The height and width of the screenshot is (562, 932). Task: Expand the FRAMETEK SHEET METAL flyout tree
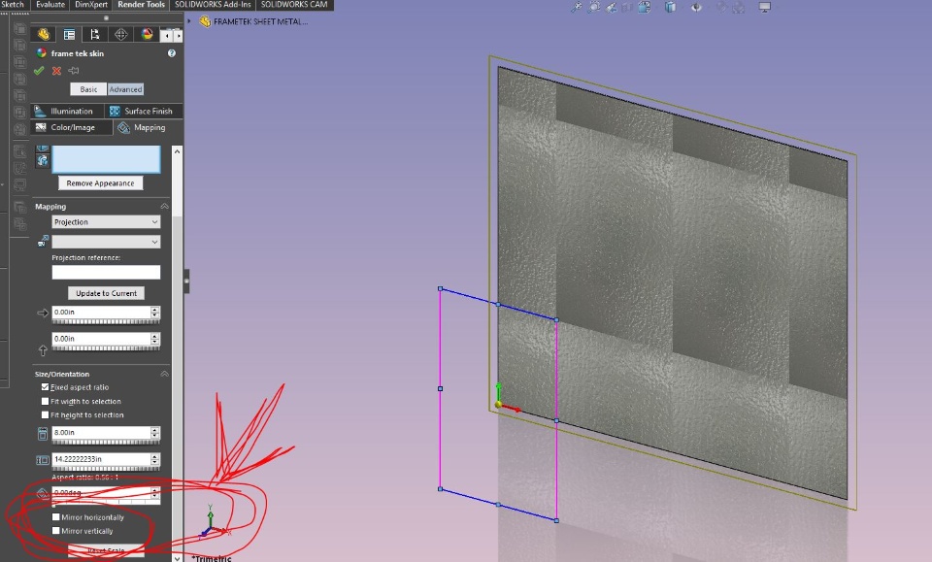tap(189, 21)
